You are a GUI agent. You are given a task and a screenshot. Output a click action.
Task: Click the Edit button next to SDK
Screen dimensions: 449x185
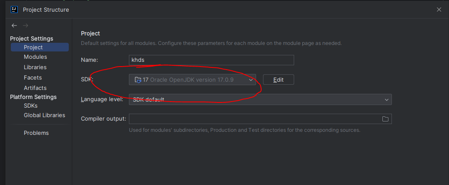click(x=278, y=80)
